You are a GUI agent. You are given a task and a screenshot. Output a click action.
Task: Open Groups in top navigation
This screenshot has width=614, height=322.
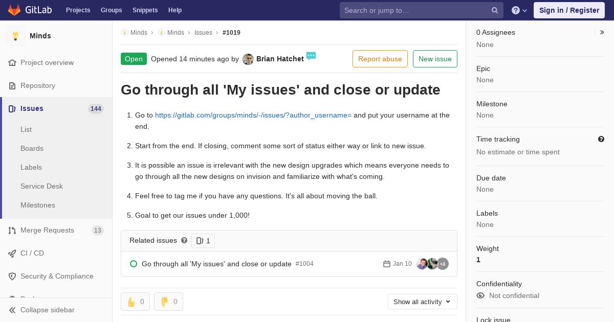[111, 10]
